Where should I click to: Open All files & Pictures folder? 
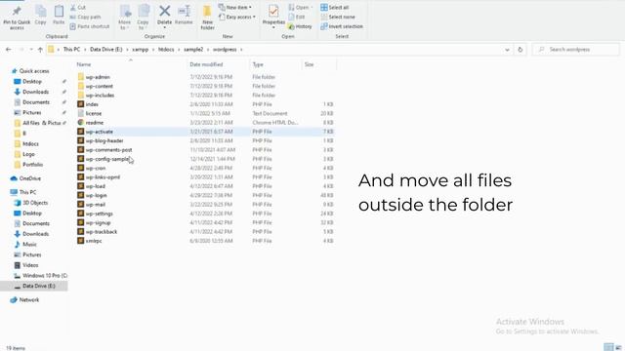[x=41, y=123]
